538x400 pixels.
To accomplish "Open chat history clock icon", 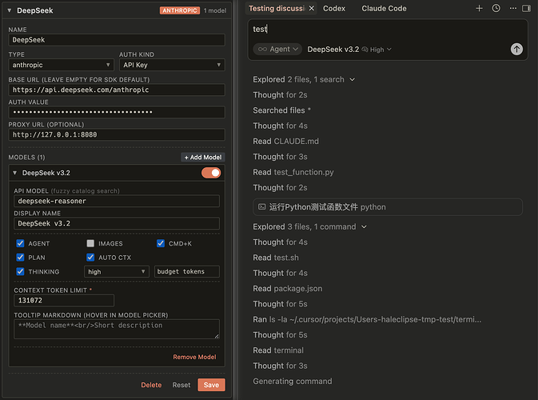I will pyautogui.click(x=496, y=8).
